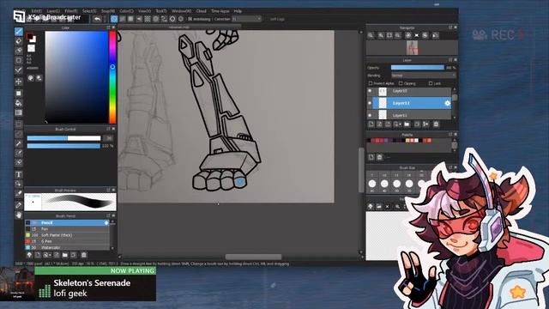Open the Blending mode dropdown
Viewport: 549px width, 309px height.
coord(423,76)
